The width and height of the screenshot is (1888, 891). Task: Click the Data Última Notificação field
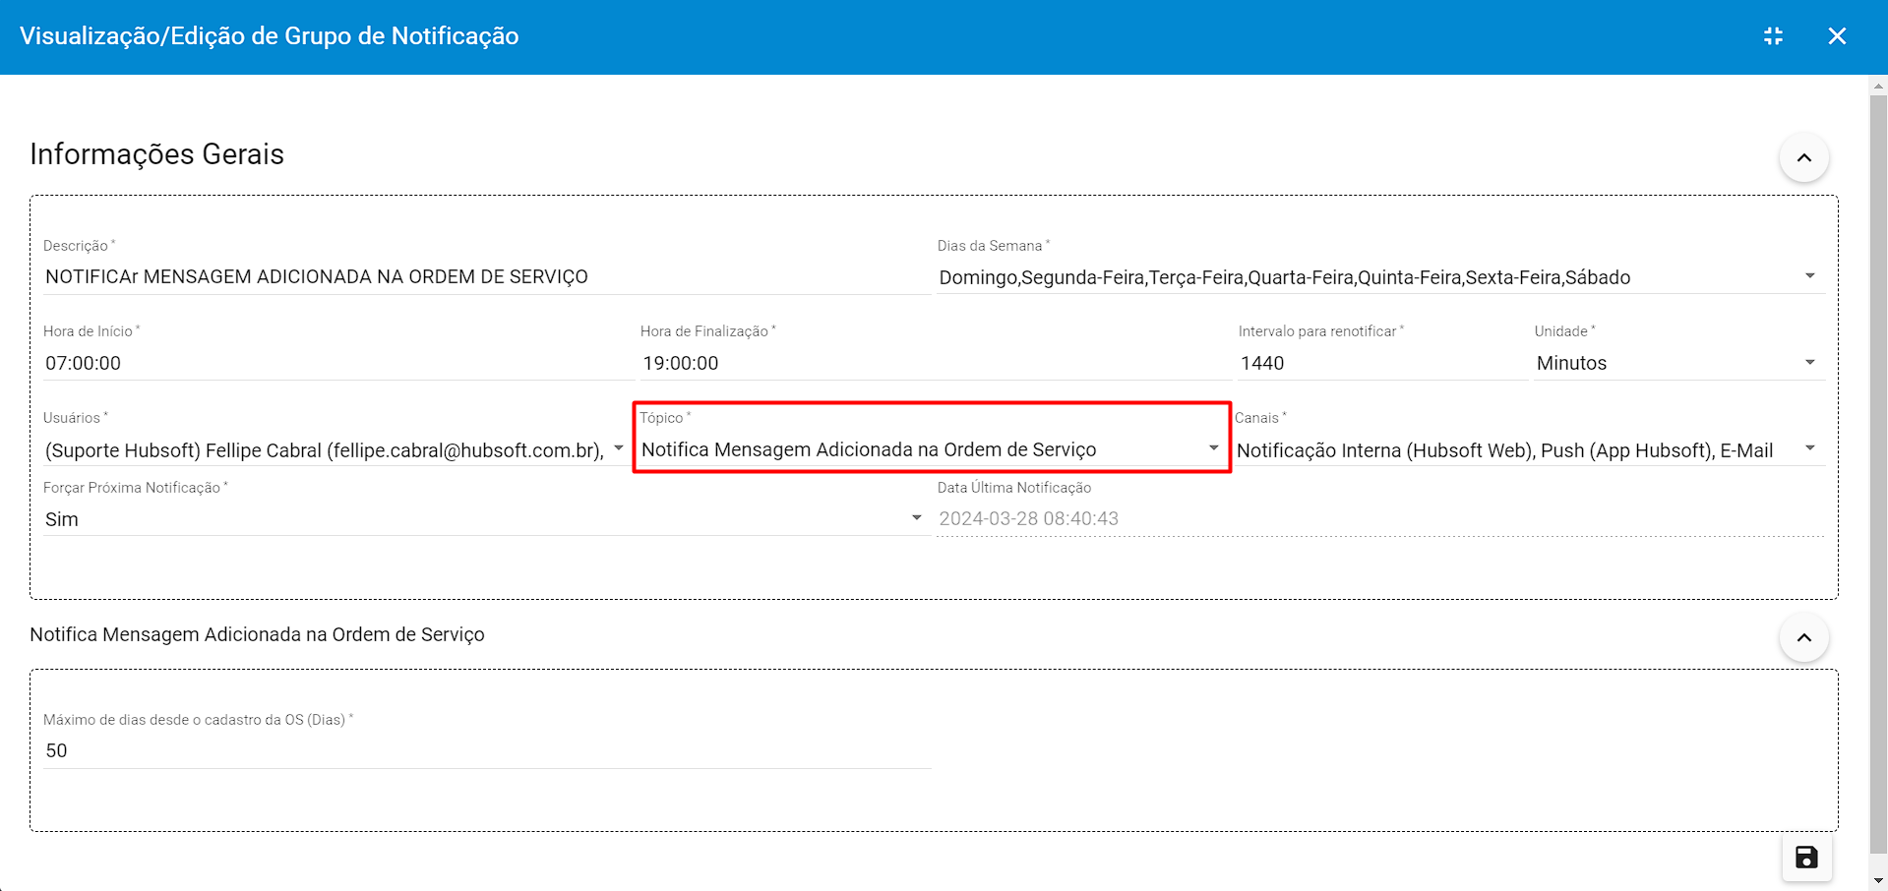coord(1380,519)
